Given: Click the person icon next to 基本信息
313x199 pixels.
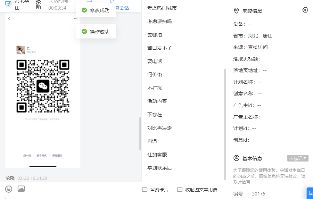Looking at the screenshot, I should point(236,158).
